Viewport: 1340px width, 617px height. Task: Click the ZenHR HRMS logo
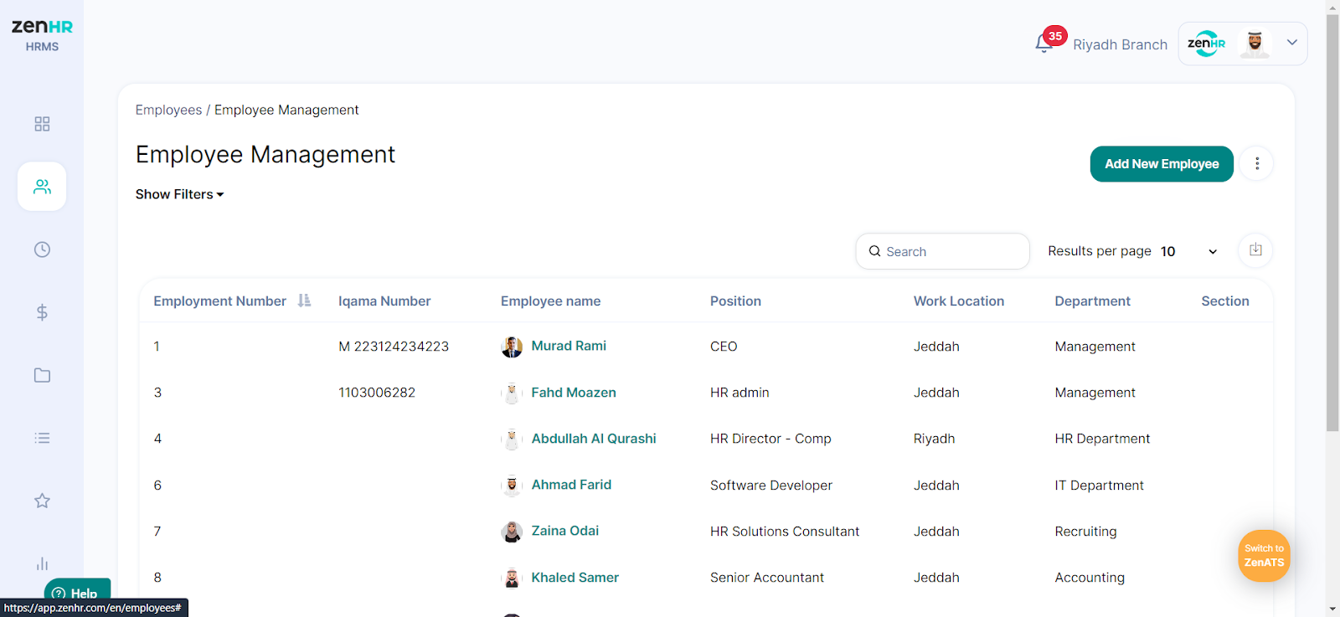click(42, 35)
